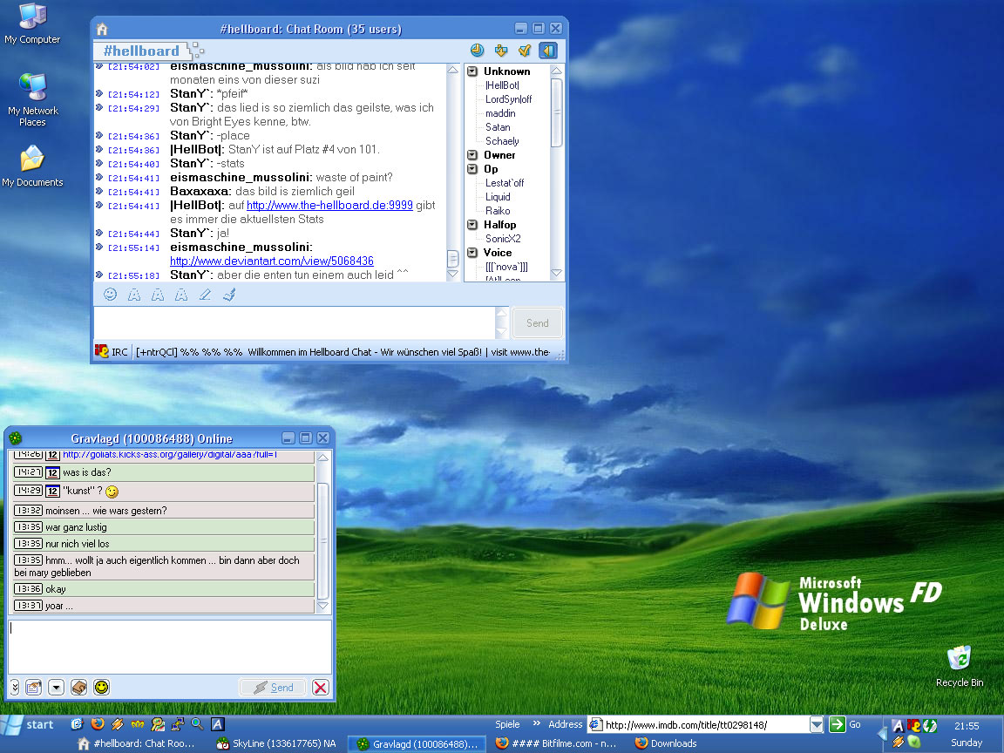Open the smiley emoticon picker in IRC toolbar

tap(110, 295)
